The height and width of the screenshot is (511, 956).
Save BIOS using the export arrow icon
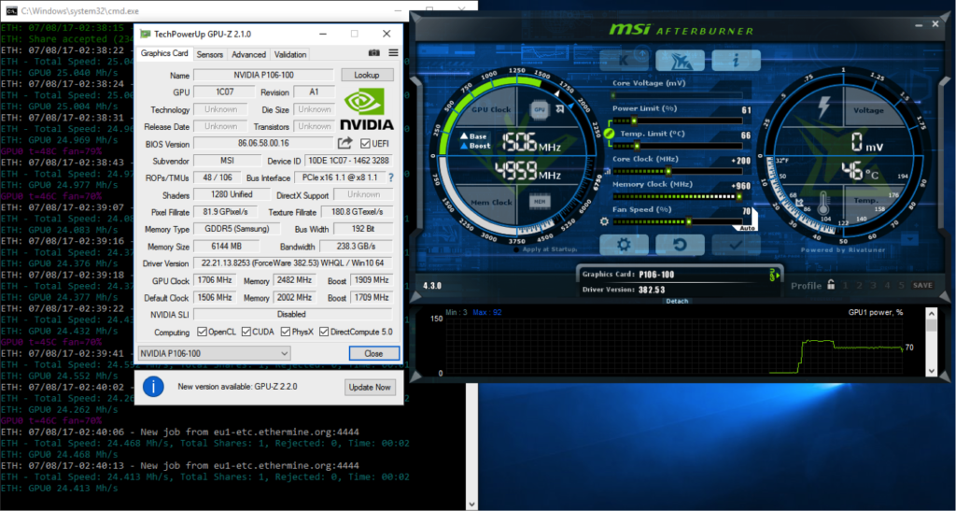point(345,143)
